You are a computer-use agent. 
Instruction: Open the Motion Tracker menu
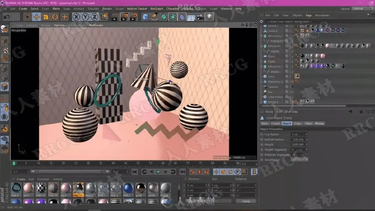137,9
